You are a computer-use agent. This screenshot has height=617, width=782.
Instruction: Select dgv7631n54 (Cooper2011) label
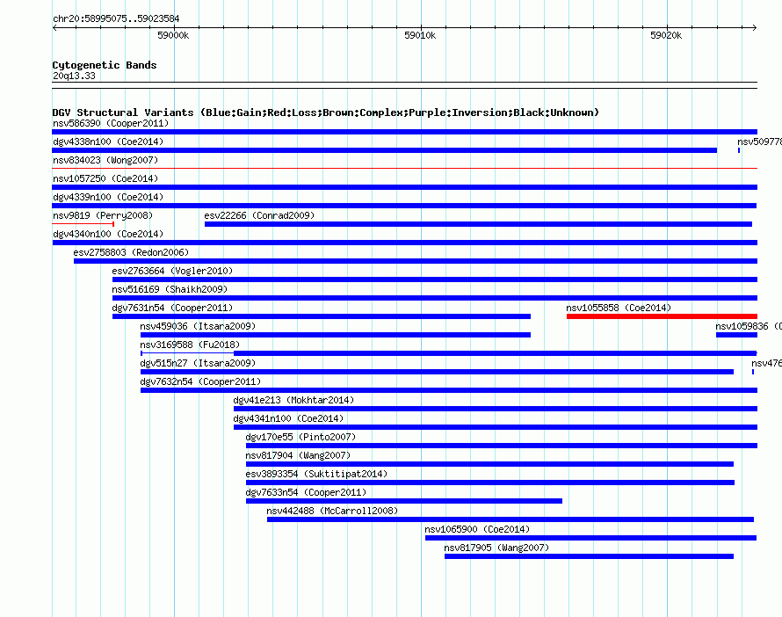(x=172, y=308)
